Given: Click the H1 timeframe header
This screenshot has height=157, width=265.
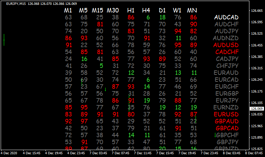Looking at the screenshot, I should point(131,11).
